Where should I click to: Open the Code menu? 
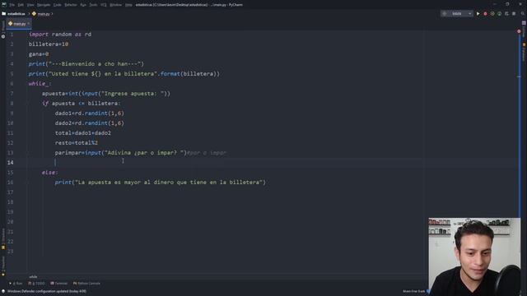point(57,5)
